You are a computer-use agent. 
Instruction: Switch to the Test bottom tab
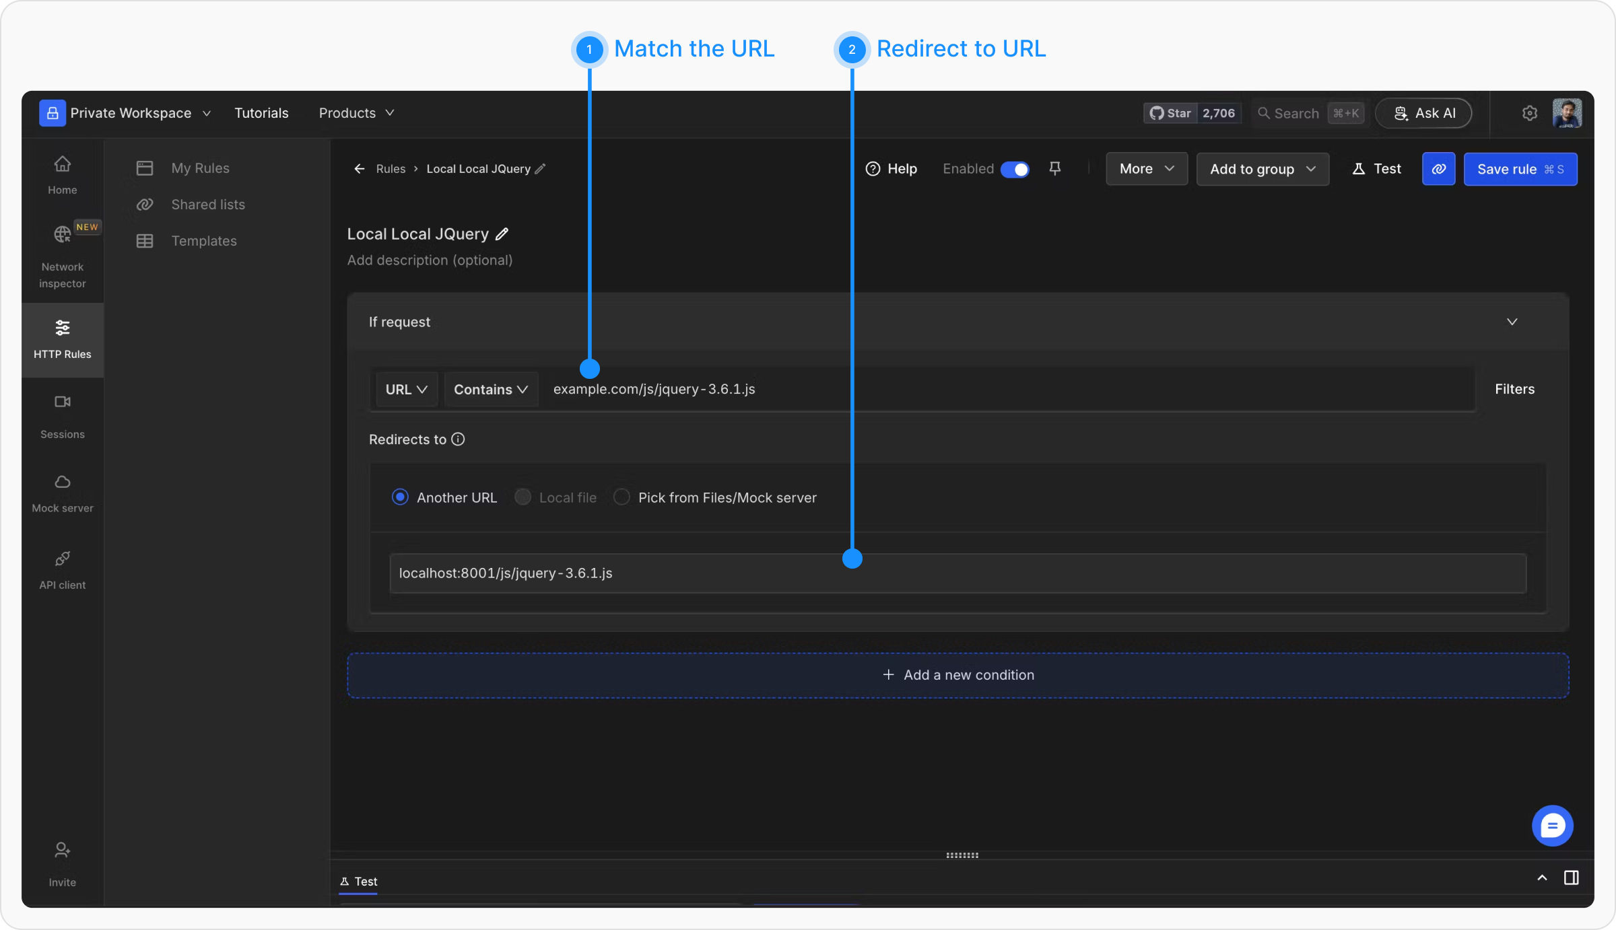tap(359, 882)
